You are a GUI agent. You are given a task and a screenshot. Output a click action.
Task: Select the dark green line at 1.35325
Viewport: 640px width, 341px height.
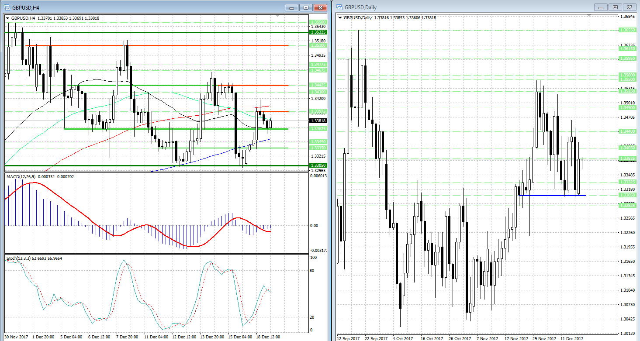pos(175,32)
